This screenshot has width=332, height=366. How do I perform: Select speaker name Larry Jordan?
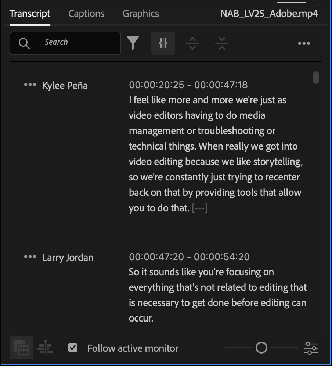pyautogui.click(x=68, y=258)
